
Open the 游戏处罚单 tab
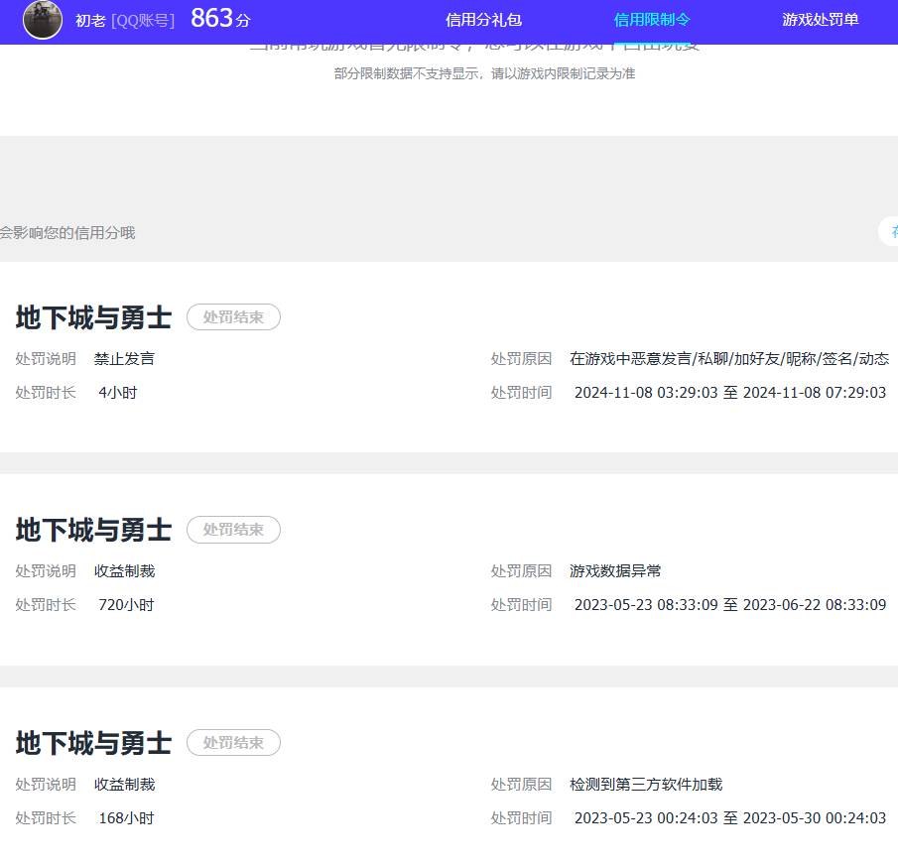click(820, 20)
